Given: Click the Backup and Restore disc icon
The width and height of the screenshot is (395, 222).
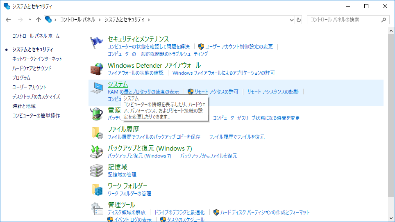Looking at the screenshot, I should [x=97, y=151].
